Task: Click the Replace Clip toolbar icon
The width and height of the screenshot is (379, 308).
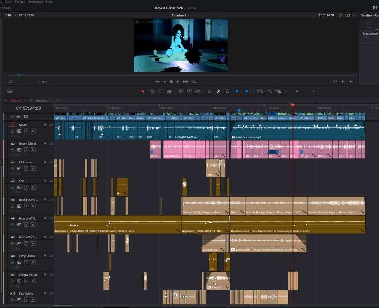Action: (198, 91)
